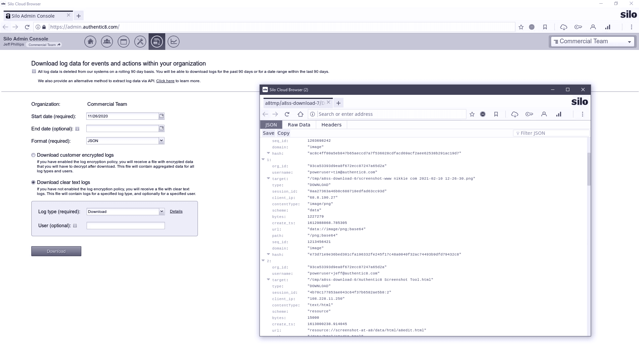Screen dimensions: 639x346
Task: Focus the Start date field
Action: tap(122, 116)
